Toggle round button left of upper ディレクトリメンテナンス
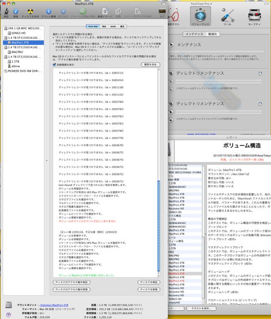The image size is (271, 319). [171, 73]
